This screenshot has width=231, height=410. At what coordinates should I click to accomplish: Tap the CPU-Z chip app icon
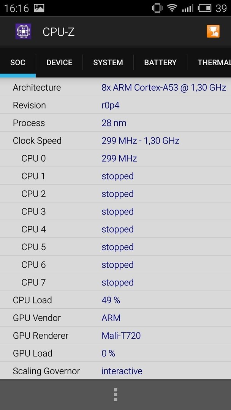(x=23, y=32)
